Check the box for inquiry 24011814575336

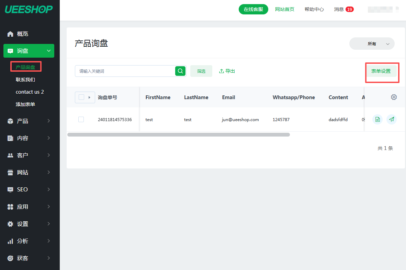81,119
